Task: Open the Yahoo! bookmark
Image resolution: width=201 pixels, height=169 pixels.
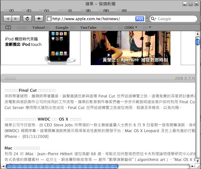Action: point(41,28)
